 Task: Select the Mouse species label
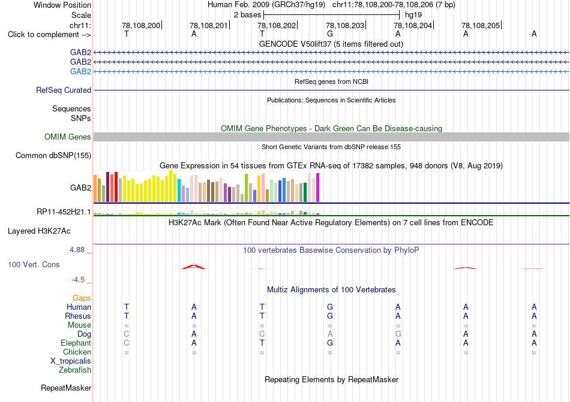79,325
